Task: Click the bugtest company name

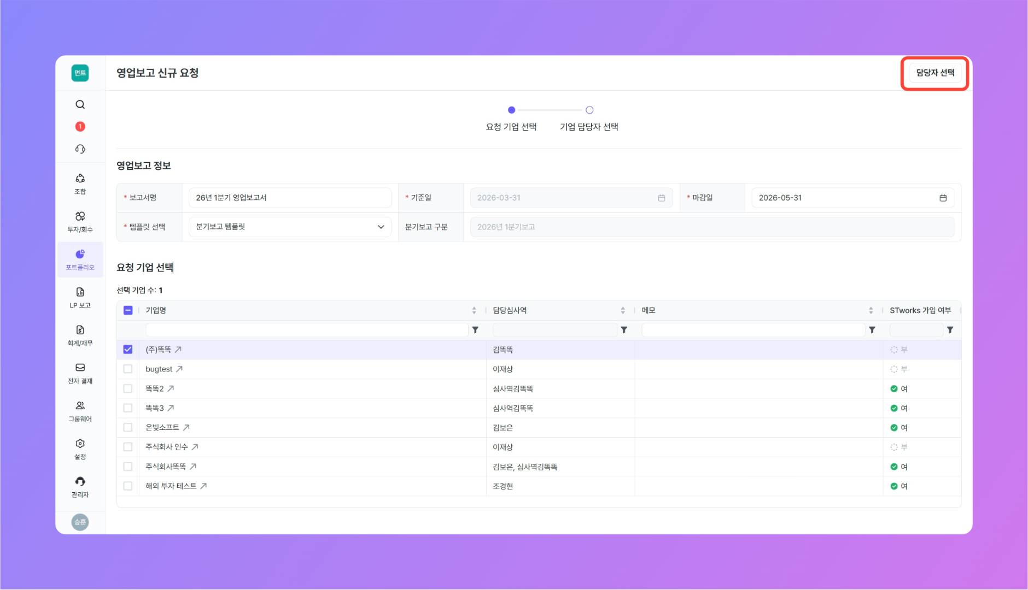Action: [159, 369]
